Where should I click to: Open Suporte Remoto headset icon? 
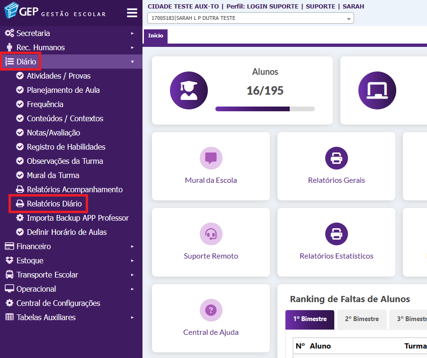(x=211, y=234)
